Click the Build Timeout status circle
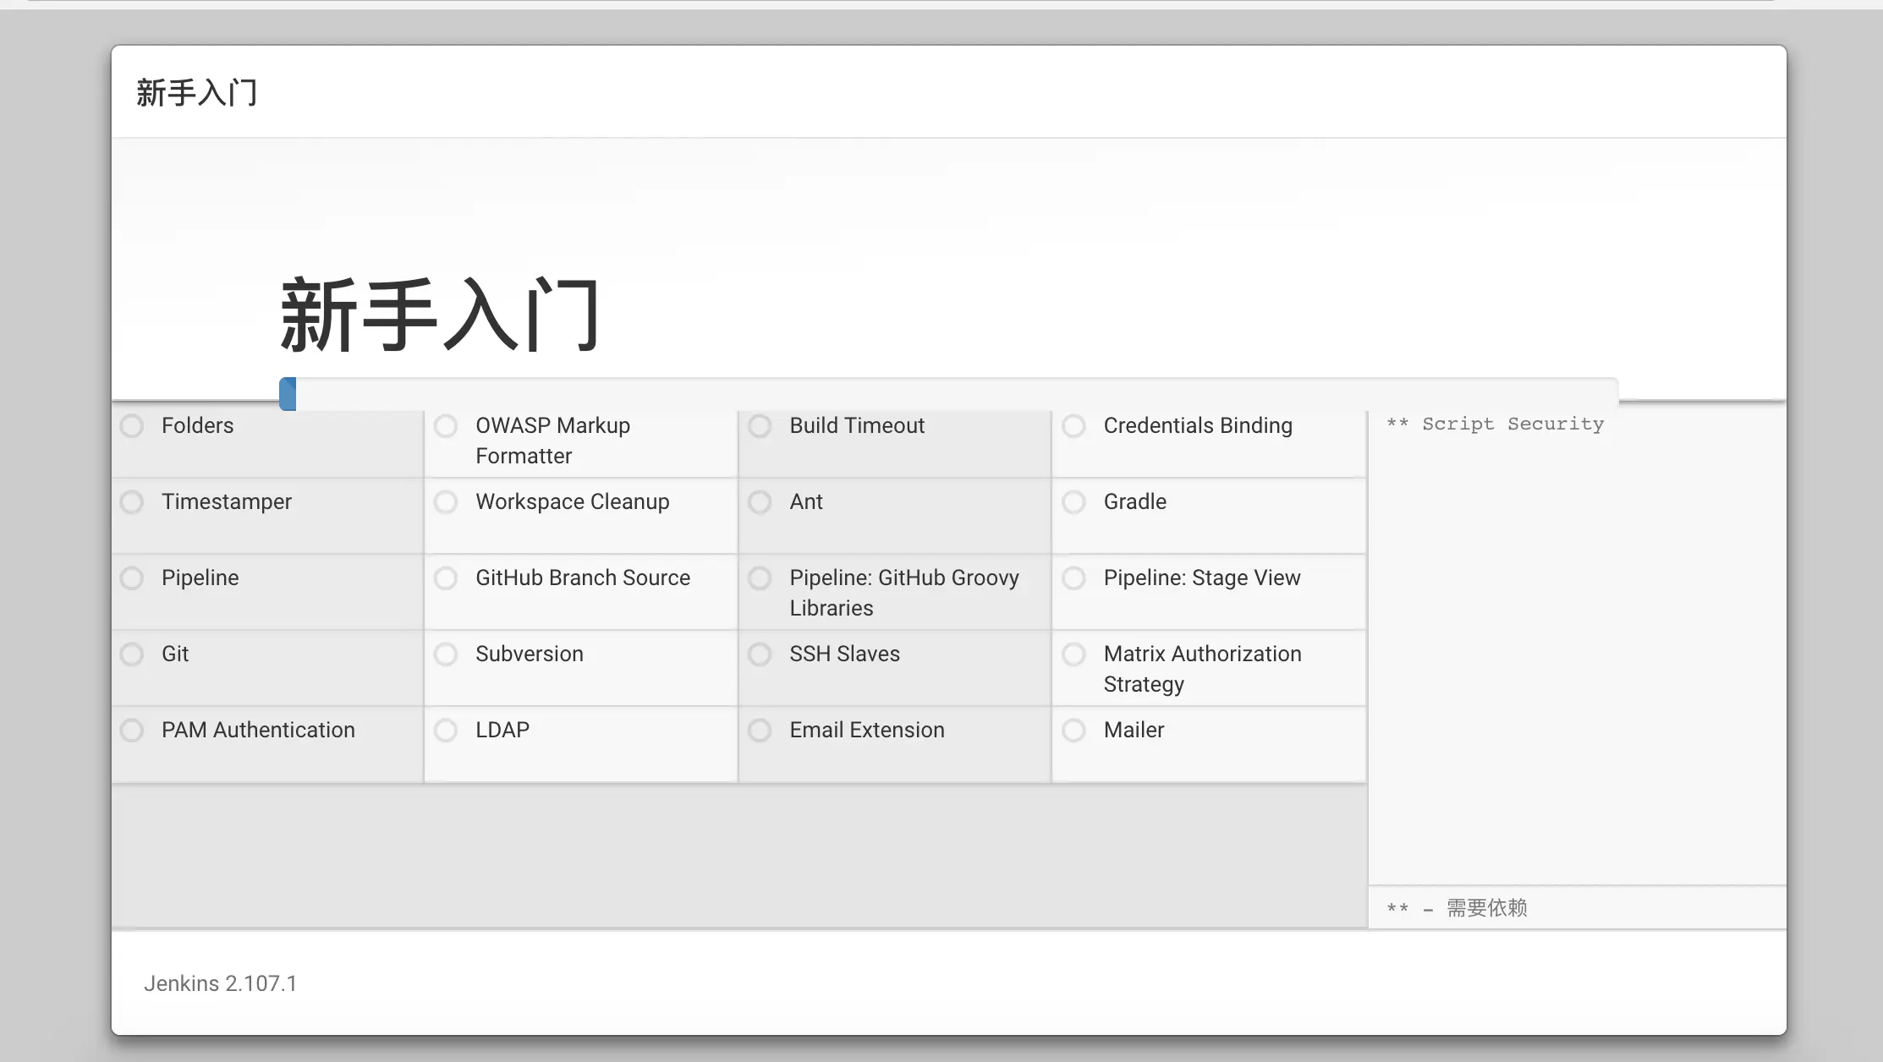 (x=760, y=425)
